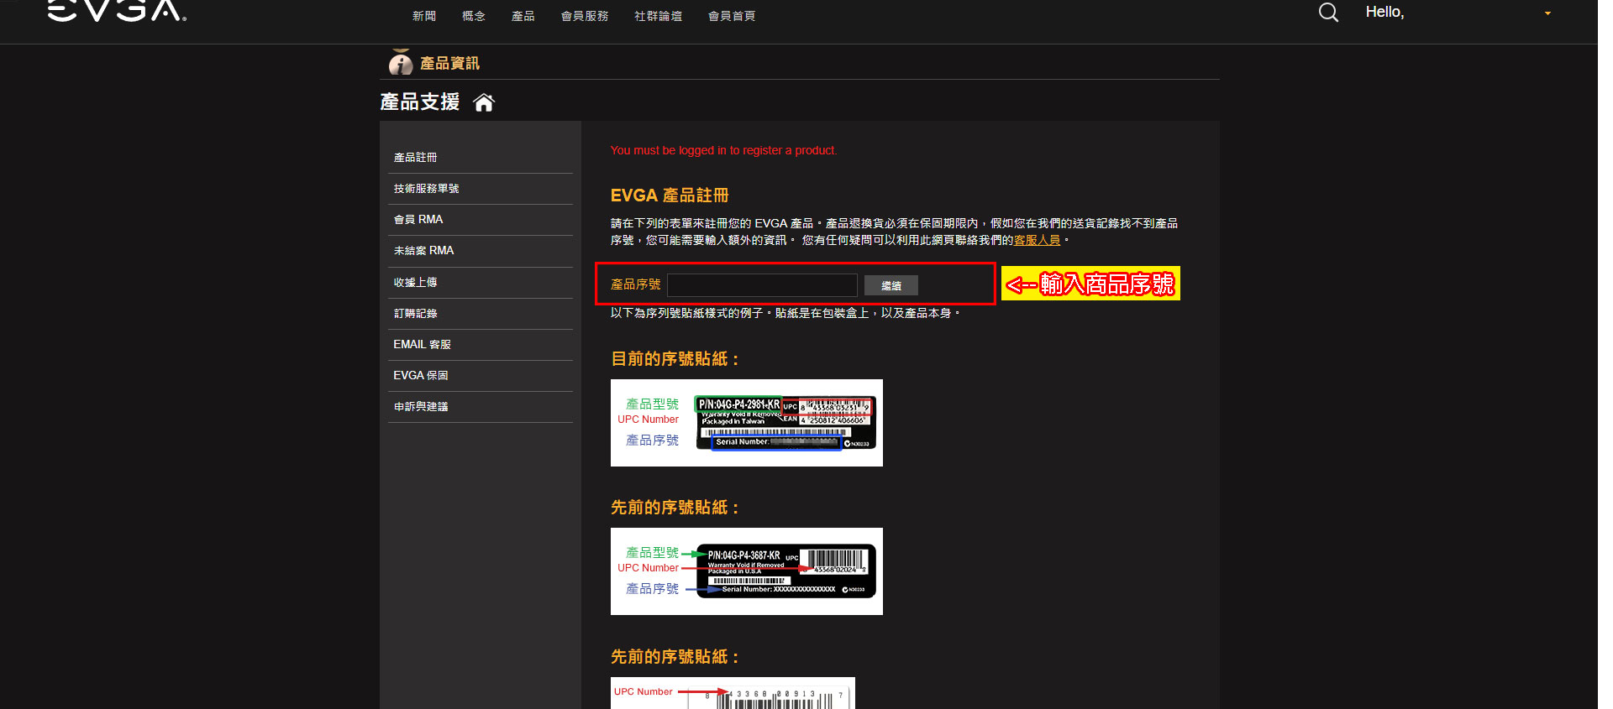Open the search magnifier icon
Screen dimensions: 1613x709
tap(1328, 13)
